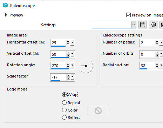Screen dimensions: 163x128
Task: Click the Save preset floppy disk icon
Action: (143, 25)
